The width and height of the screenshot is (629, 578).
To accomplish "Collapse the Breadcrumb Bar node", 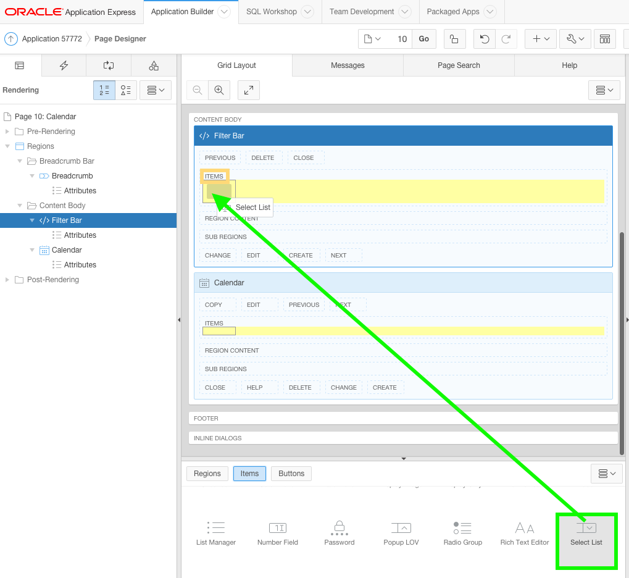I will coord(19,161).
